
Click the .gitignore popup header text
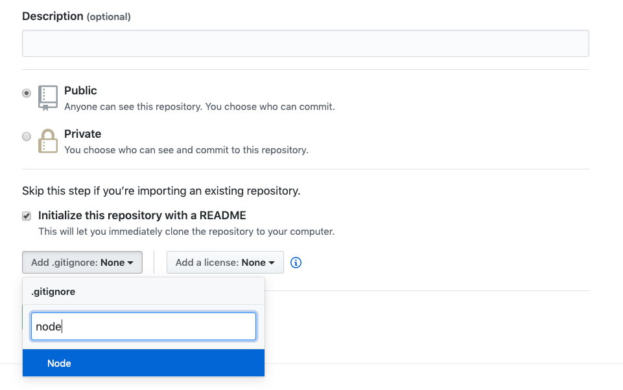53,291
